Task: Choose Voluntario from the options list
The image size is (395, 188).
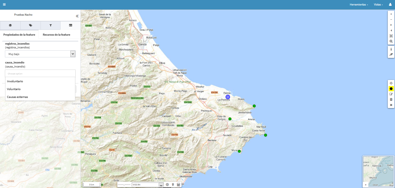Action: pos(14,89)
